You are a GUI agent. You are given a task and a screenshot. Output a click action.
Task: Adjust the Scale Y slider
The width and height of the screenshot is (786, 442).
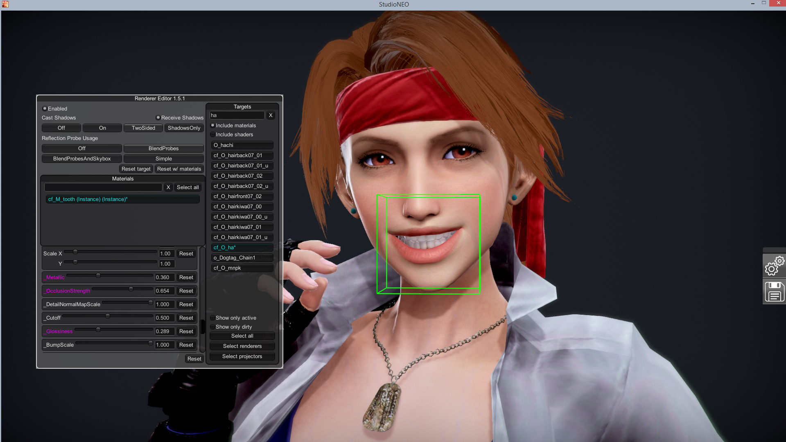[x=111, y=262]
